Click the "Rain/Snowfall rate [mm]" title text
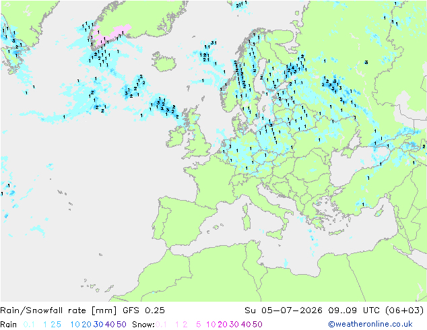This screenshot has height=330, width=427. coord(59,310)
